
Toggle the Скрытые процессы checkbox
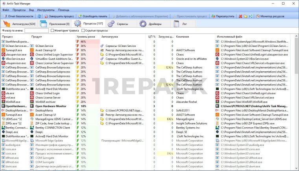point(83,30)
